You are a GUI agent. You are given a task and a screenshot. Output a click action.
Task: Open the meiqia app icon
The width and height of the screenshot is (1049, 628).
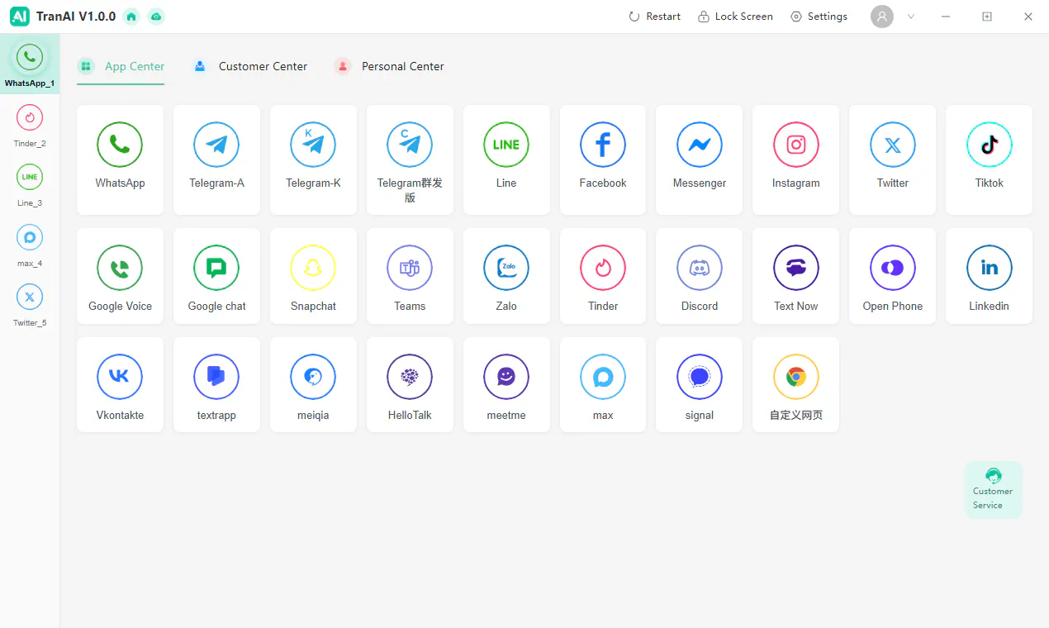coord(313,378)
